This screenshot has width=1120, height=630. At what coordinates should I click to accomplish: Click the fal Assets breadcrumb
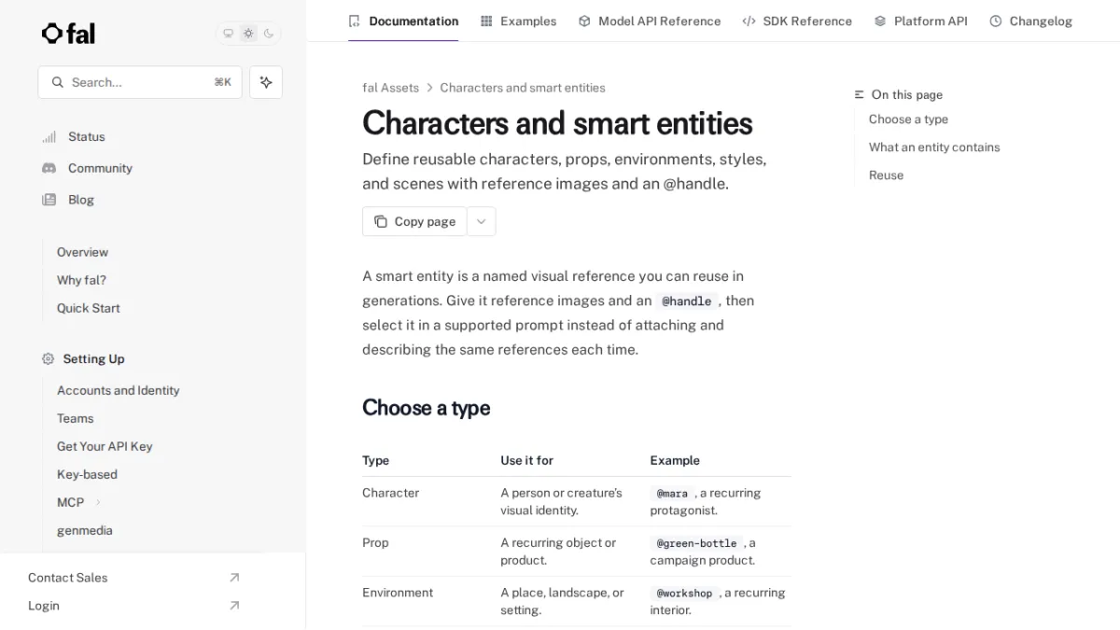point(390,88)
